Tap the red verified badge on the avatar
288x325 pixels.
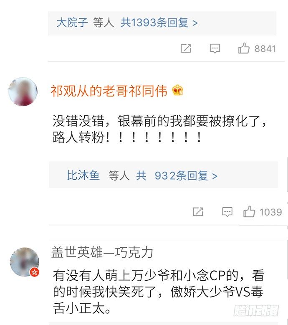[x=35, y=272]
